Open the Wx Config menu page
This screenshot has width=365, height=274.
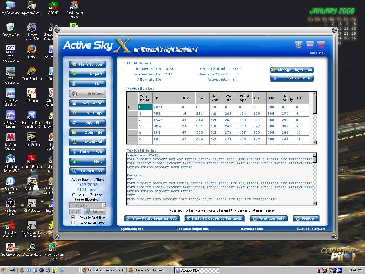click(88, 103)
